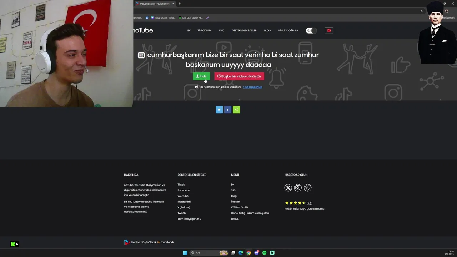Viewport: 457px width, 257px height.
Task: Open the Turkish flag language selector
Action: pyautogui.click(x=329, y=31)
